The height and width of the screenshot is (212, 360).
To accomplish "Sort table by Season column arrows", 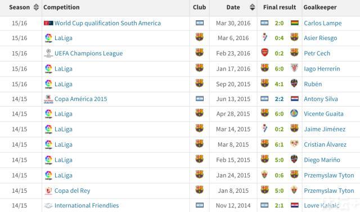I will [36, 7].
